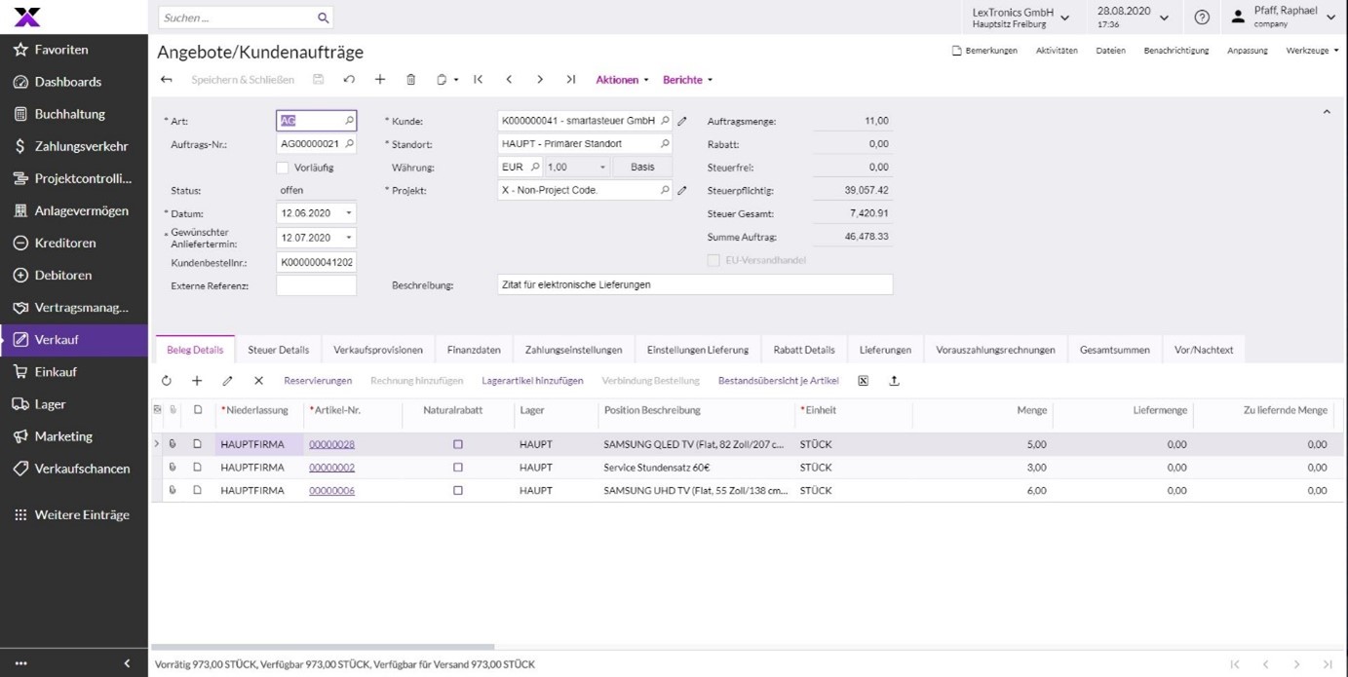Refresh the line items grid
This screenshot has height=677, width=1348.
click(167, 381)
